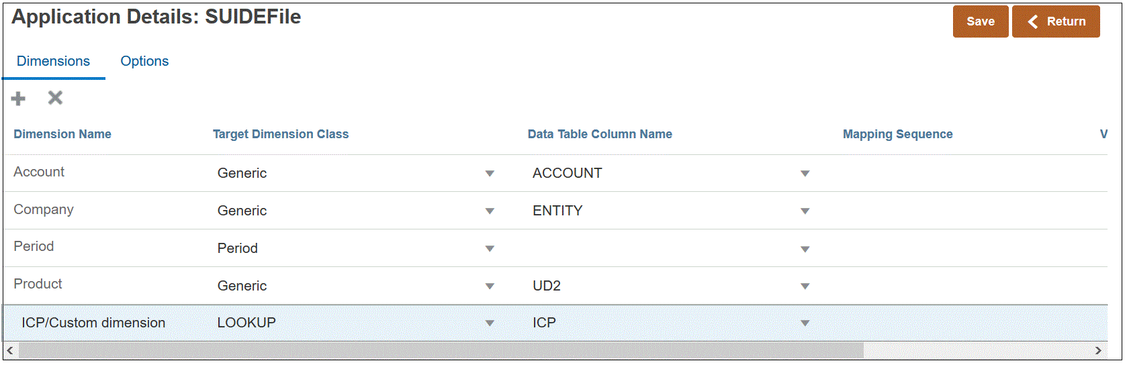Screen dimensions: 1127x365
Task: Switch to the Options tab
Action: [144, 61]
